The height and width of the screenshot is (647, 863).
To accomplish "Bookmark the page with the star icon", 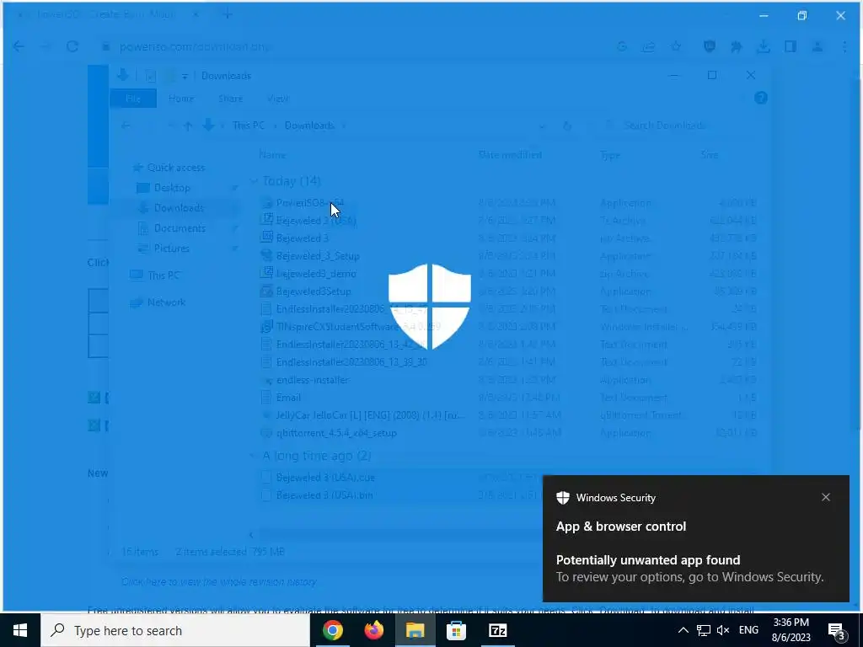I will pyautogui.click(x=676, y=47).
